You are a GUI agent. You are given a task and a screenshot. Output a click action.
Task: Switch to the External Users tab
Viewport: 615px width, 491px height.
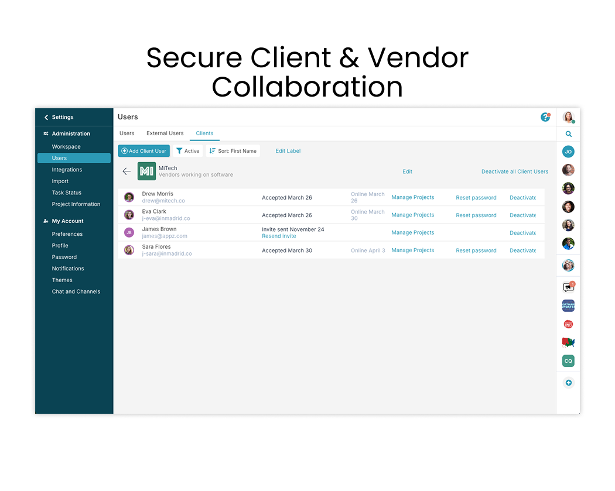pos(165,133)
